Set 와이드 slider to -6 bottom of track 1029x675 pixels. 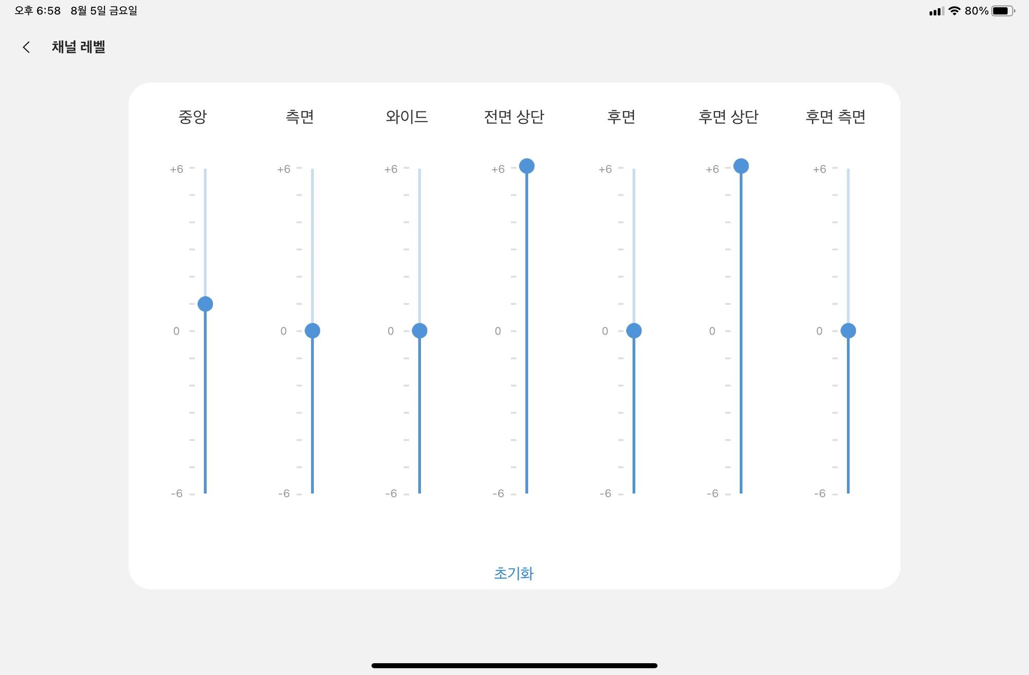coord(419,492)
